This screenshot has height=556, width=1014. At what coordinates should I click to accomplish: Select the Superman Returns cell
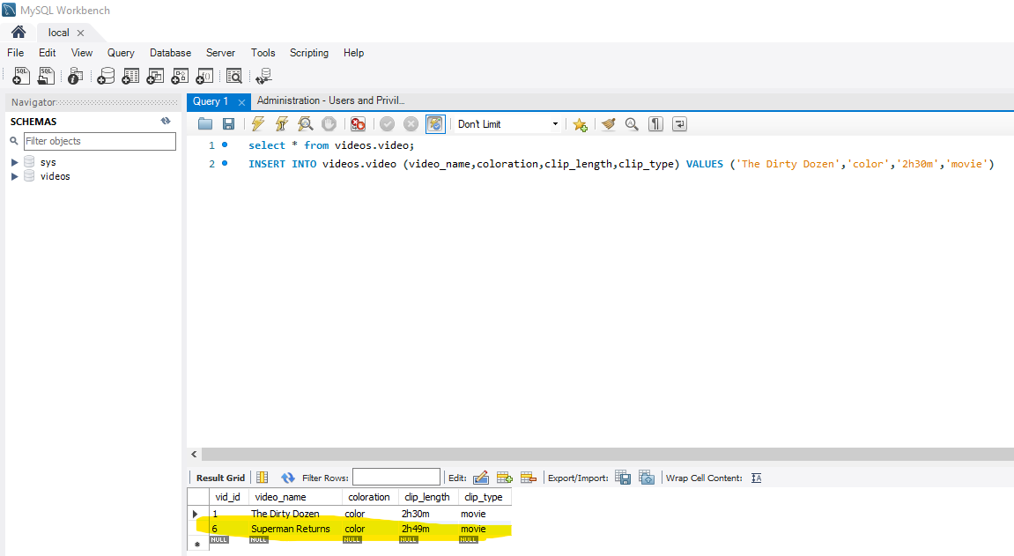pos(295,529)
